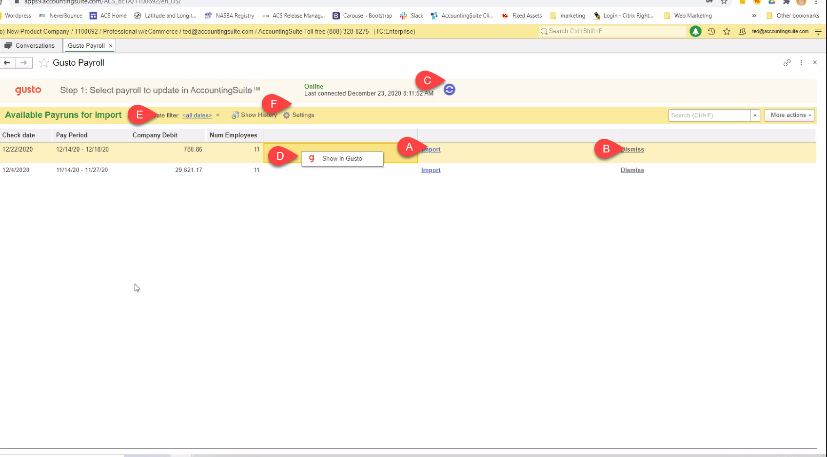The width and height of the screenshot is (827, 457).
Task: Select the 11/14/20 - 11/27/20 pay period cell
Action: 82,170
